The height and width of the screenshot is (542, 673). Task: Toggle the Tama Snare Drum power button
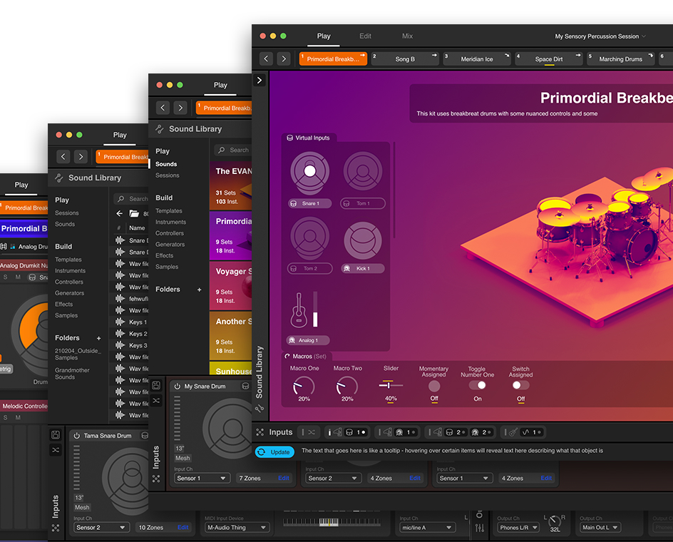pos(77,436)
